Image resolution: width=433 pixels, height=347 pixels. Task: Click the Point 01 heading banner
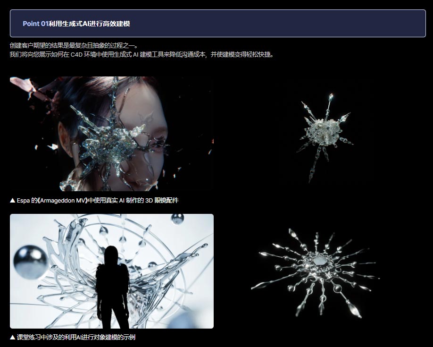(217, 24)
